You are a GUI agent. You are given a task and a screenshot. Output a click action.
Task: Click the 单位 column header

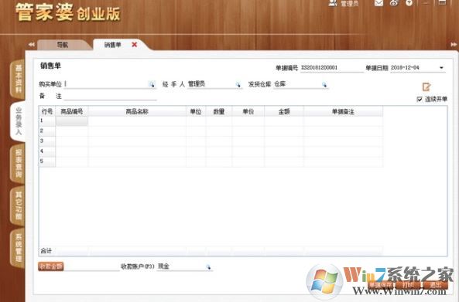click(196, 111)
